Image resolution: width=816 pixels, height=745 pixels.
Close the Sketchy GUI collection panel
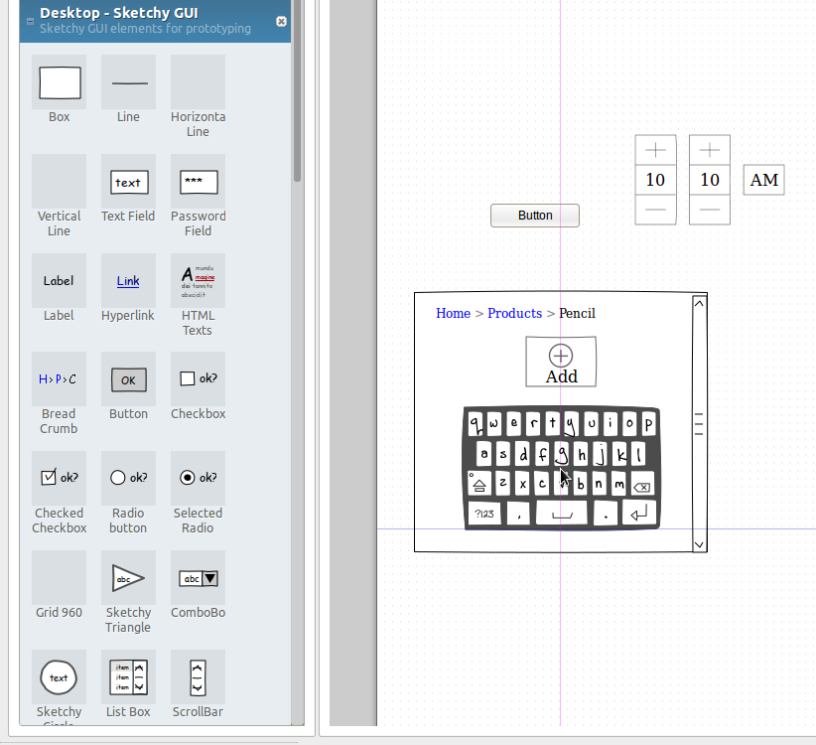coord(281,21)
